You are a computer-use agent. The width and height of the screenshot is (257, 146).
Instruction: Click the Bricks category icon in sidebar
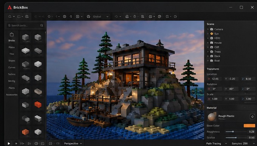click(x=12, y=35)
